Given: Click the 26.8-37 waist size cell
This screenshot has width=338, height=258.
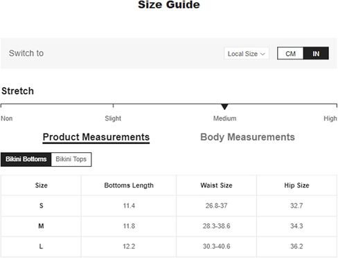Looking at the screenshot, I should coord(216,205).
